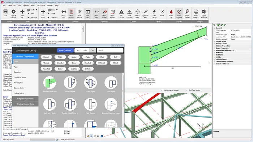
Task: Apply the Stiffened tag filter
Action: [102, 63]
